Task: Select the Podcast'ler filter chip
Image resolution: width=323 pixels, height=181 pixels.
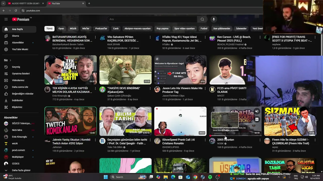Action: pos(101,28)
